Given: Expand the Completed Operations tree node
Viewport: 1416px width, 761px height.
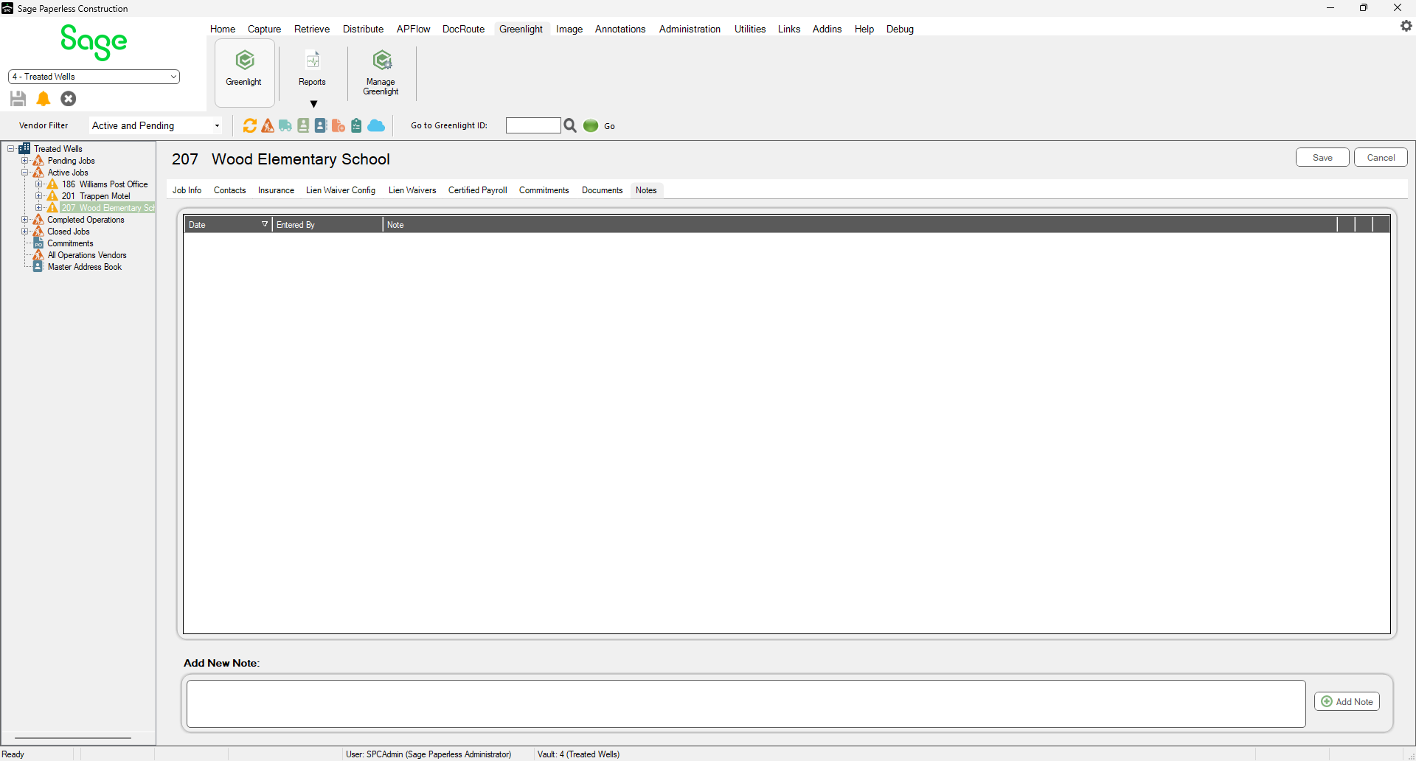Looking at the screenshot, I should 24,219.
